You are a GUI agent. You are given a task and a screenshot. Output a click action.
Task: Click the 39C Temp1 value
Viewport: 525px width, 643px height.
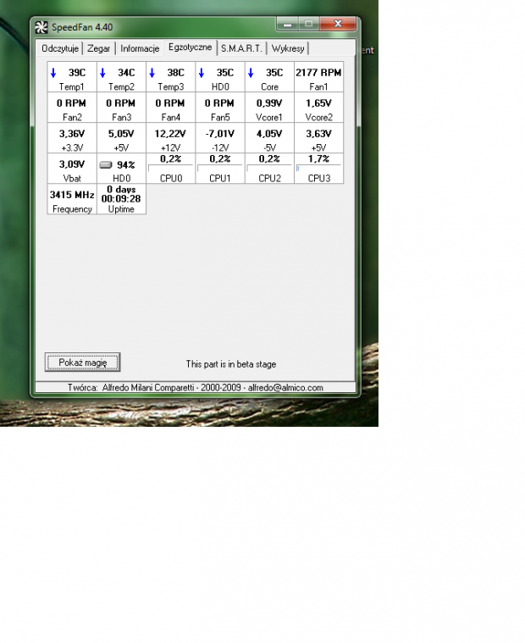[77, 73]
